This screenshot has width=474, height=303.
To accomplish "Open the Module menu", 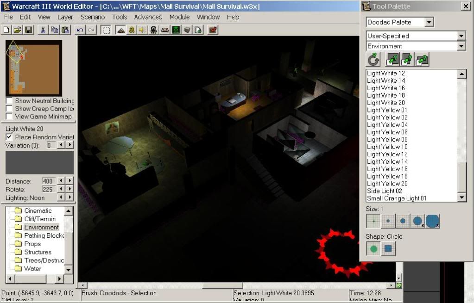I will click(x=180, y=17).
